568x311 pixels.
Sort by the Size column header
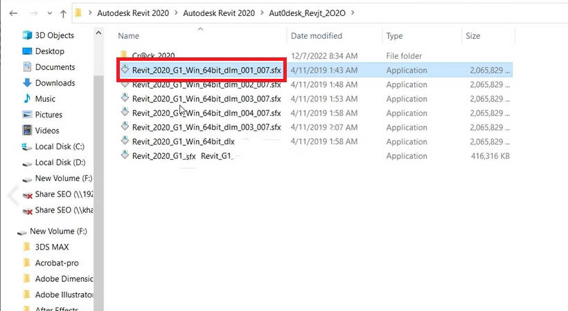472,36
